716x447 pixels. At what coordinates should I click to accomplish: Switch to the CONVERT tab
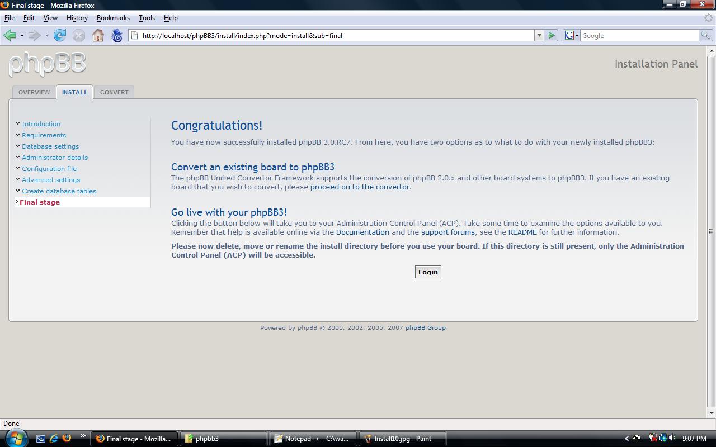click(x=114, y=92)
